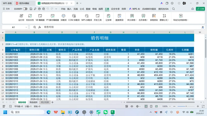Open a new document tab with plus
Viewport: 207px width, 116px height.
point(77,3)
